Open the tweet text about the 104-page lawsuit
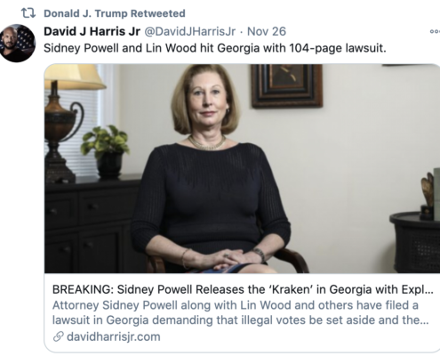Image resolution: width=440 pixels, height=356 pixels. pos(215,48)
